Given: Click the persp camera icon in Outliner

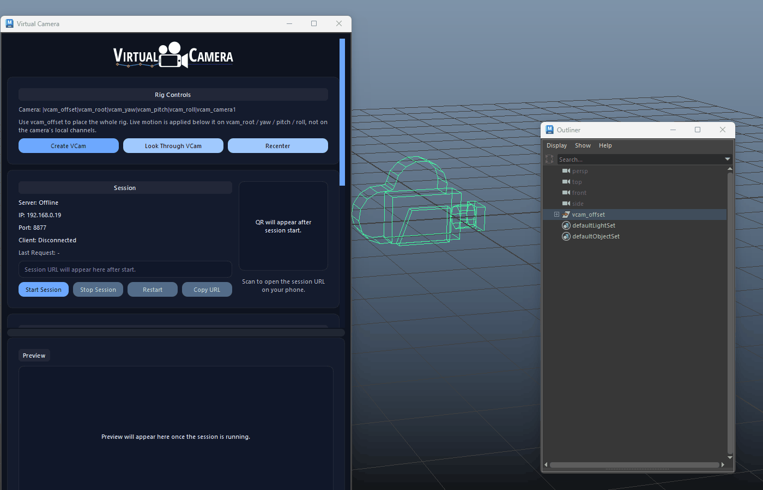Looking at the screenshot, I should point(566,171).
